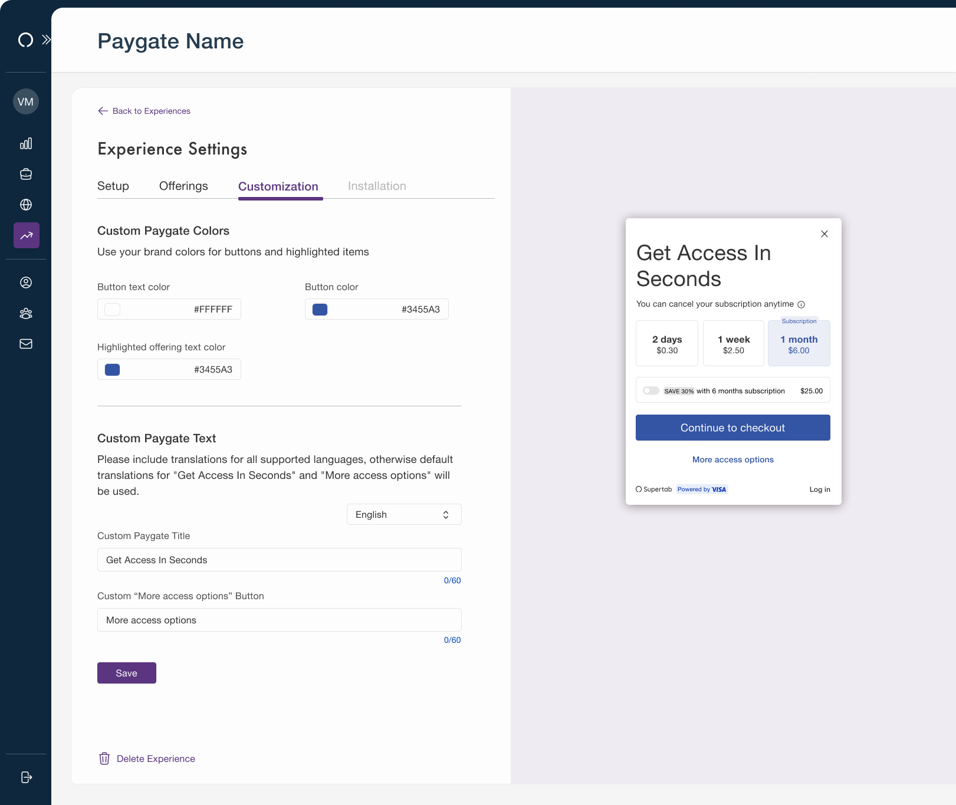Open the briefcase section in the sidebar
This screenshot has height=805, width=956.
tap(26, 174)
